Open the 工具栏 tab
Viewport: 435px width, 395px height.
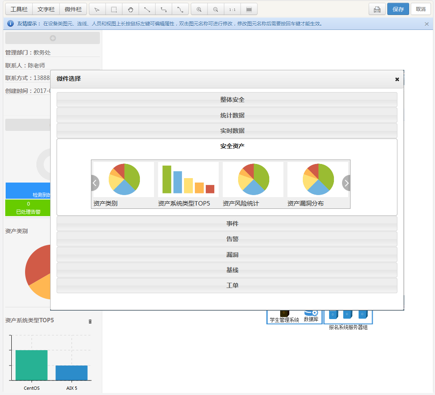[x=19, y=9]
